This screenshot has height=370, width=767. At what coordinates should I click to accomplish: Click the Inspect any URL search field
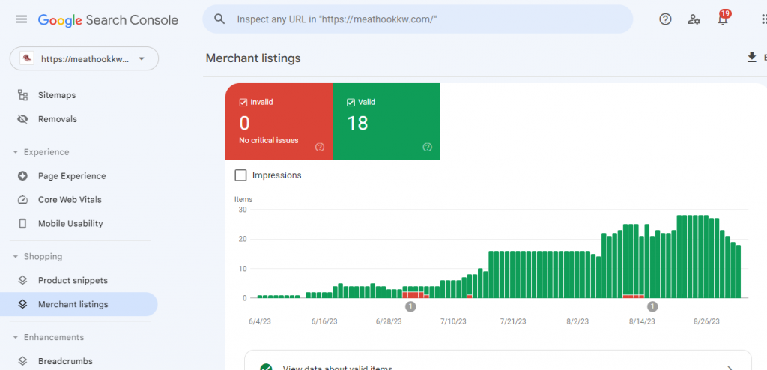418,19
